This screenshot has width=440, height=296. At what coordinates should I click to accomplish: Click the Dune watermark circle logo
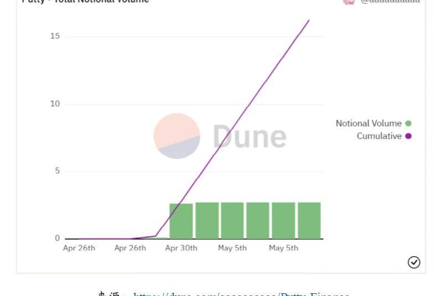point(177,136)
